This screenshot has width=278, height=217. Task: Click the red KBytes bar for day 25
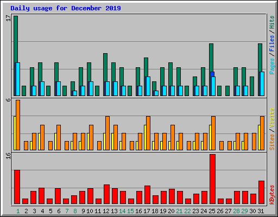click(212, 179)
